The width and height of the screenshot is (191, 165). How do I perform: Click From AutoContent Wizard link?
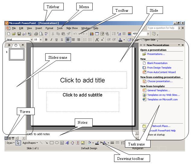point(161,72)
